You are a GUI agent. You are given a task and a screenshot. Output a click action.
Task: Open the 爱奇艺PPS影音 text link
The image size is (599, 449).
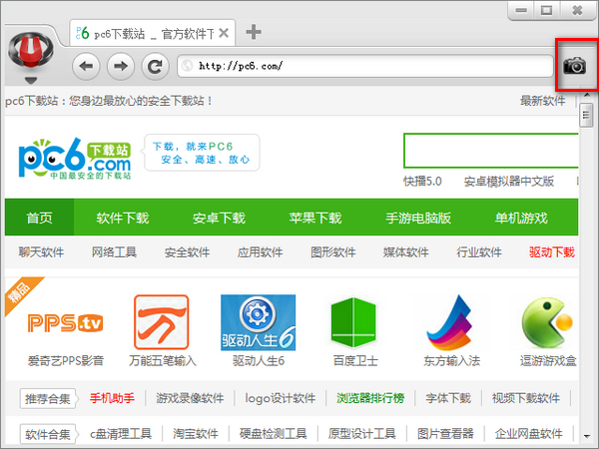tap(66, 360)
